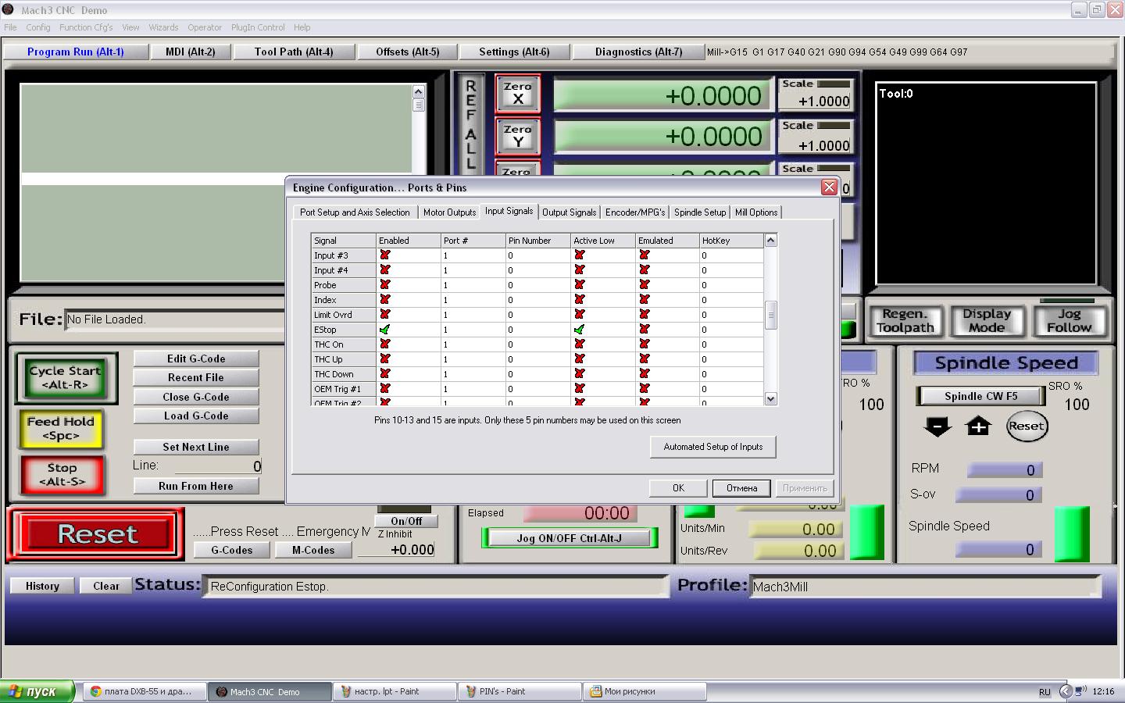Click the X axis DRO value
This screenshot has width=1125, height=703.
coord(662,95)
